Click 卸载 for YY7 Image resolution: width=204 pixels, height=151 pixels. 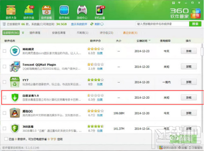(x=188, y=82)
